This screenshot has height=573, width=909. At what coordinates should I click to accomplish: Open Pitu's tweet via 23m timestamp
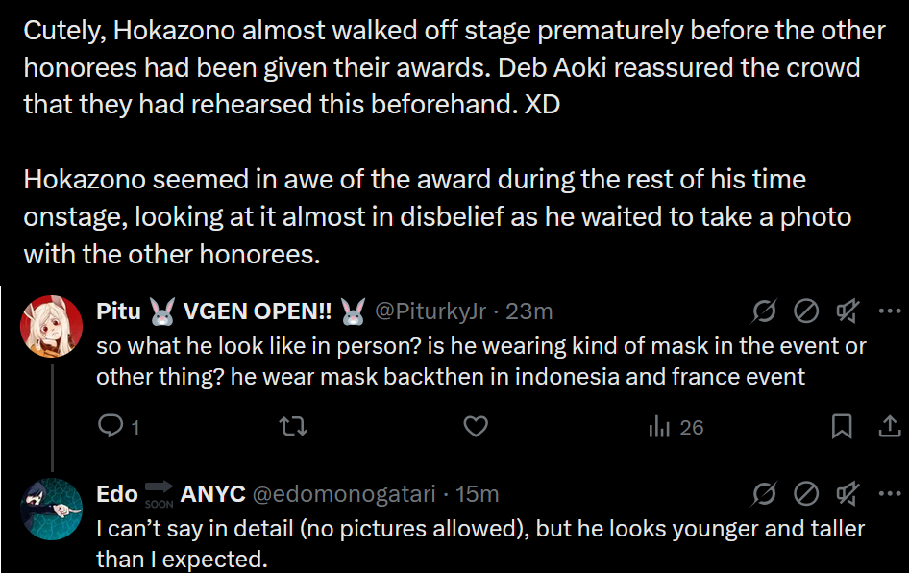point(528,311)
